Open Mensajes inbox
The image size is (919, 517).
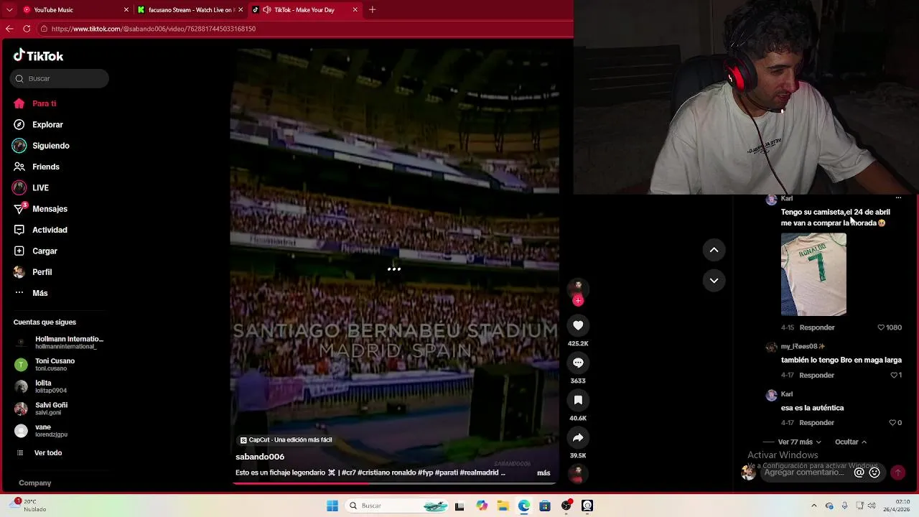[50, 209]
